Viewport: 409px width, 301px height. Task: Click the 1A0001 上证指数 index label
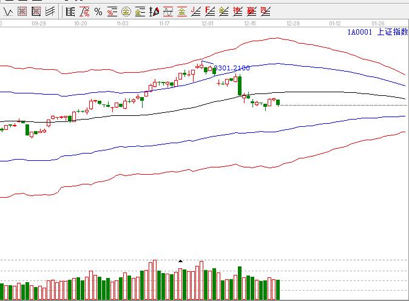376,33
